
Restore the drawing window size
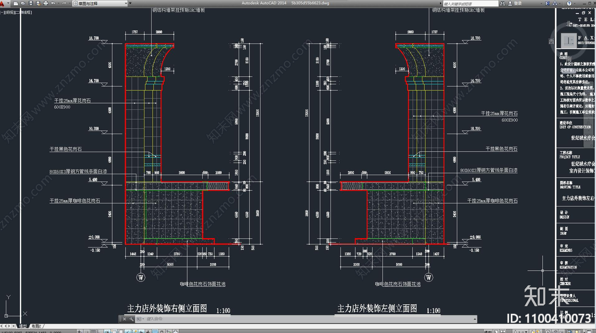[x=583, y=13]
